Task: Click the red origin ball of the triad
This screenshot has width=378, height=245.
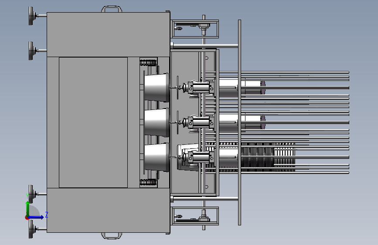Action: pyautogui.click(x=27, y=218)
